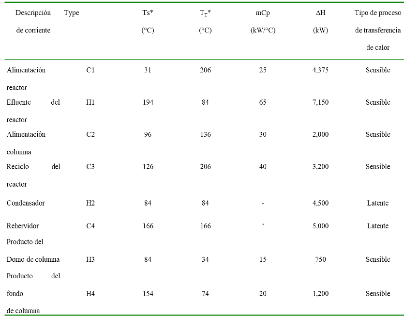
Task: Click the Efluente del reactor description
Action: click(33, 111)
